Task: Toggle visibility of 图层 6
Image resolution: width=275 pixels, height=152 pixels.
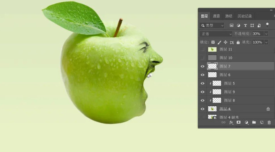Action: (x=202, y=75)
